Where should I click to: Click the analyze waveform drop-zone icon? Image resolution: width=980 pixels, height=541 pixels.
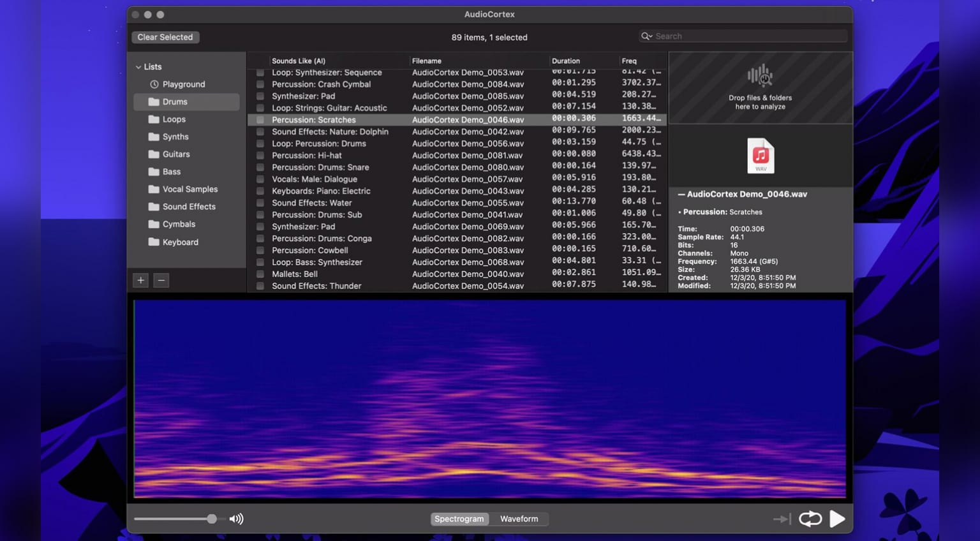[761, 76]
